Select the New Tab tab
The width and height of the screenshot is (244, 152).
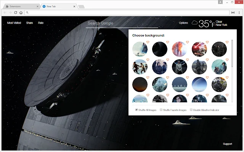click(58, 6)
